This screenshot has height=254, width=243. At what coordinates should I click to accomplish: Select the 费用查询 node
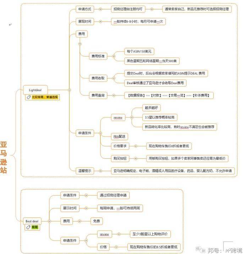coord(98,95)
